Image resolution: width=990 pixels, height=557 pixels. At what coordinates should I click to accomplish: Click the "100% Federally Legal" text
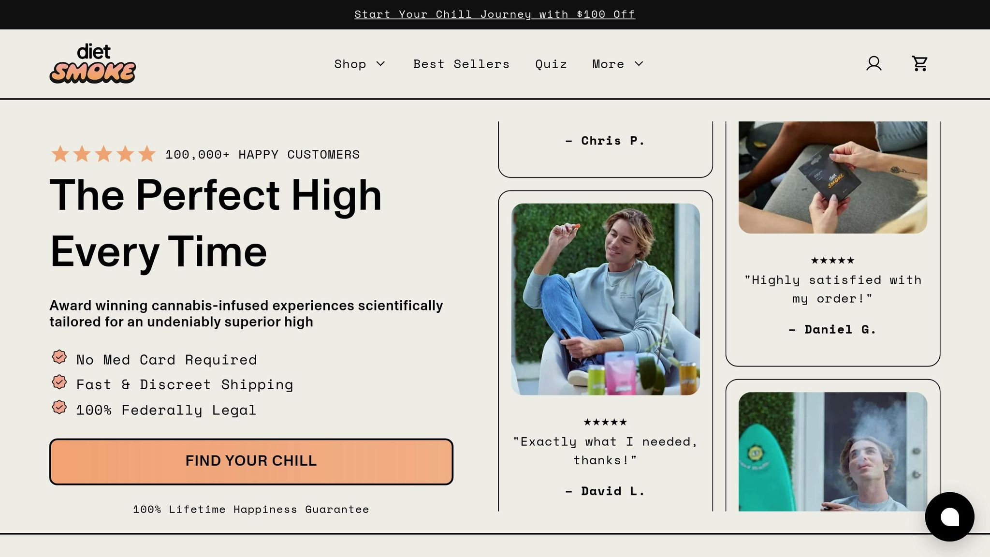pos(166,410)
